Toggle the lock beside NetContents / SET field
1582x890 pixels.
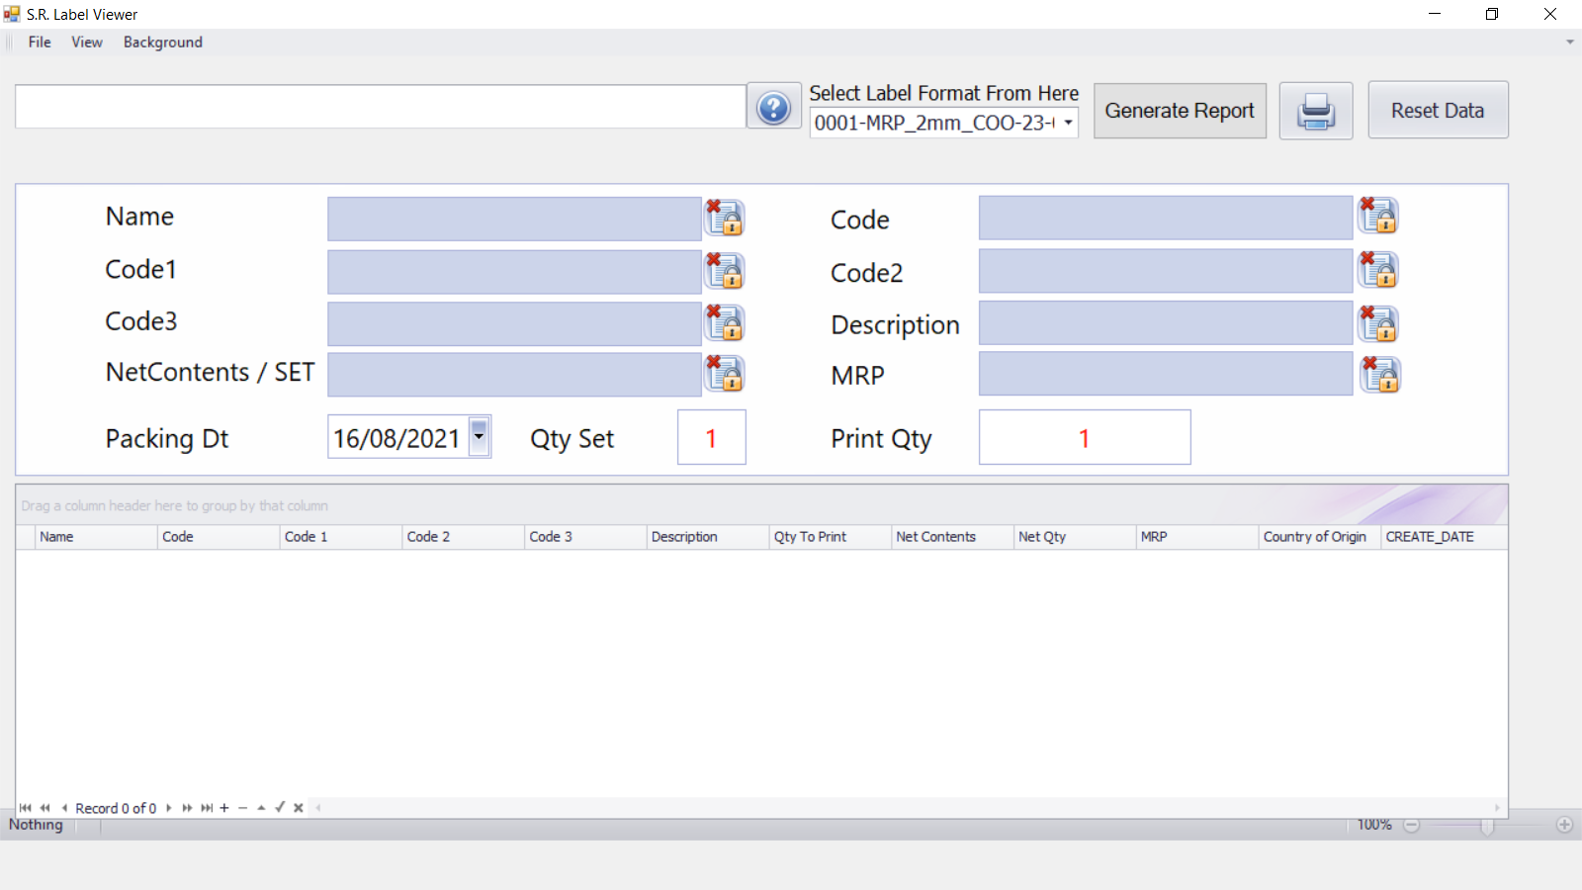[724, 374]
